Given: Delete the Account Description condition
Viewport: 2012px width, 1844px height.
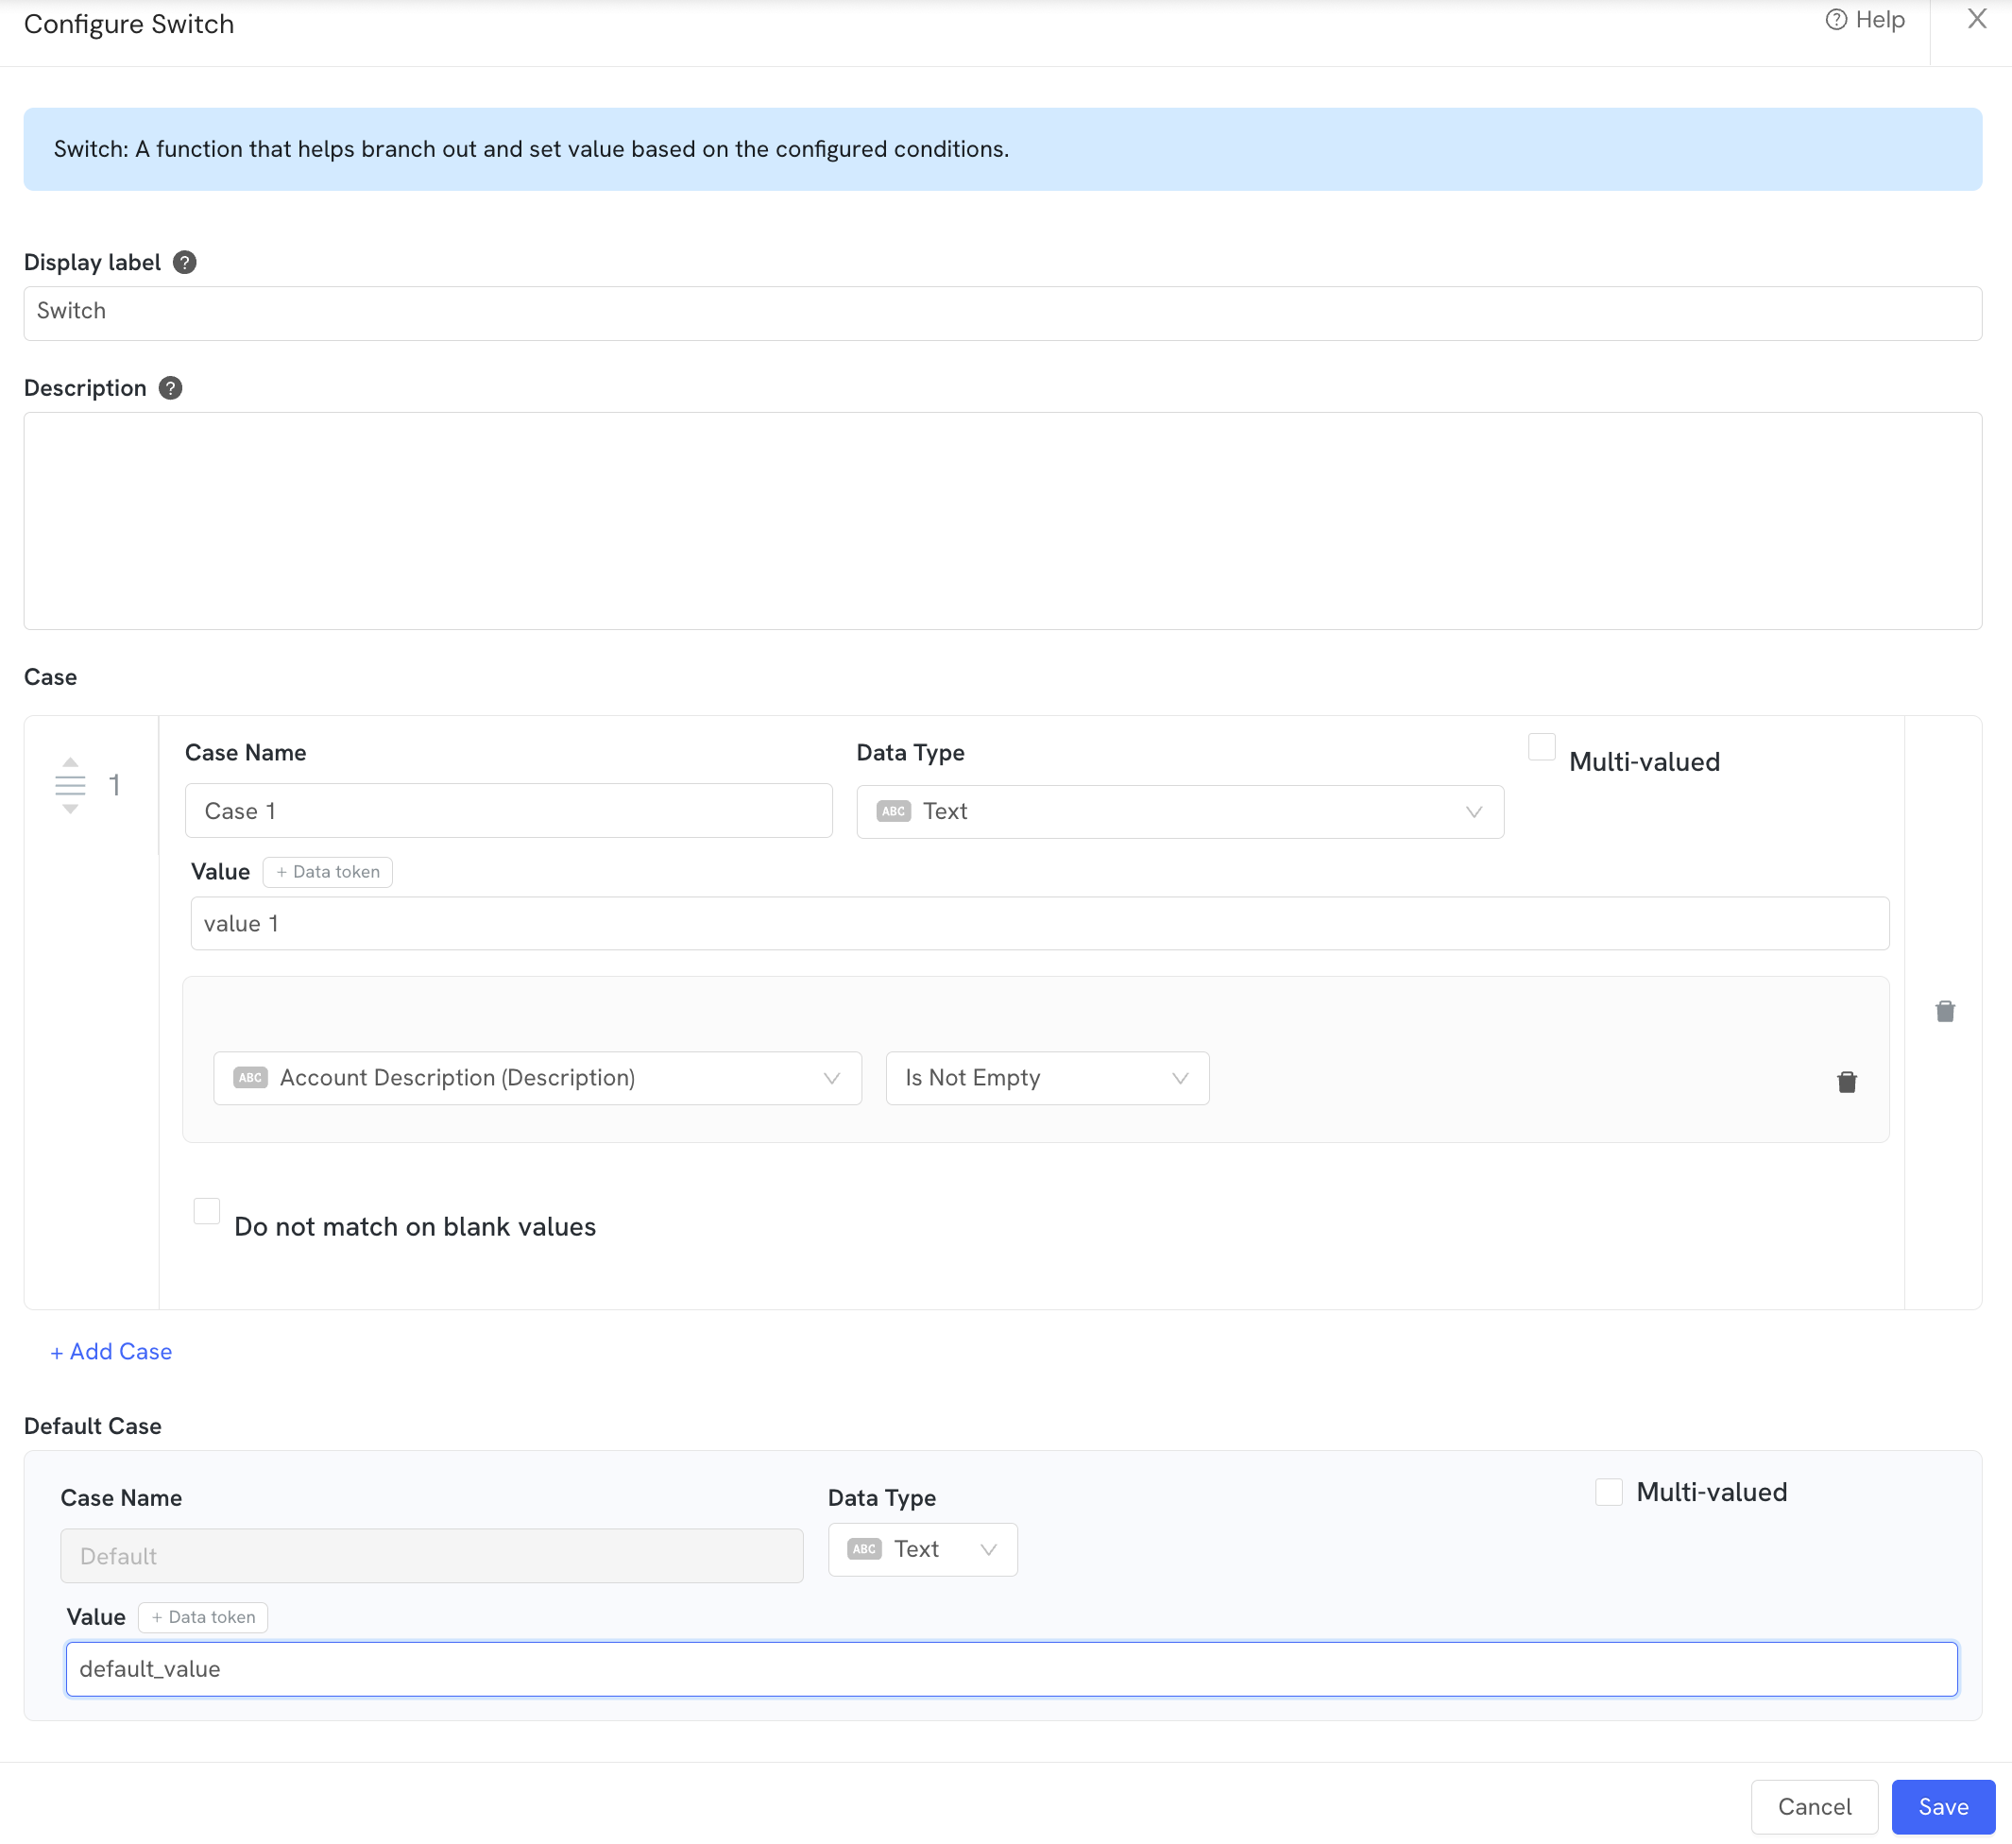Looking at the screenshot, I should [x=1847, y=1083].
